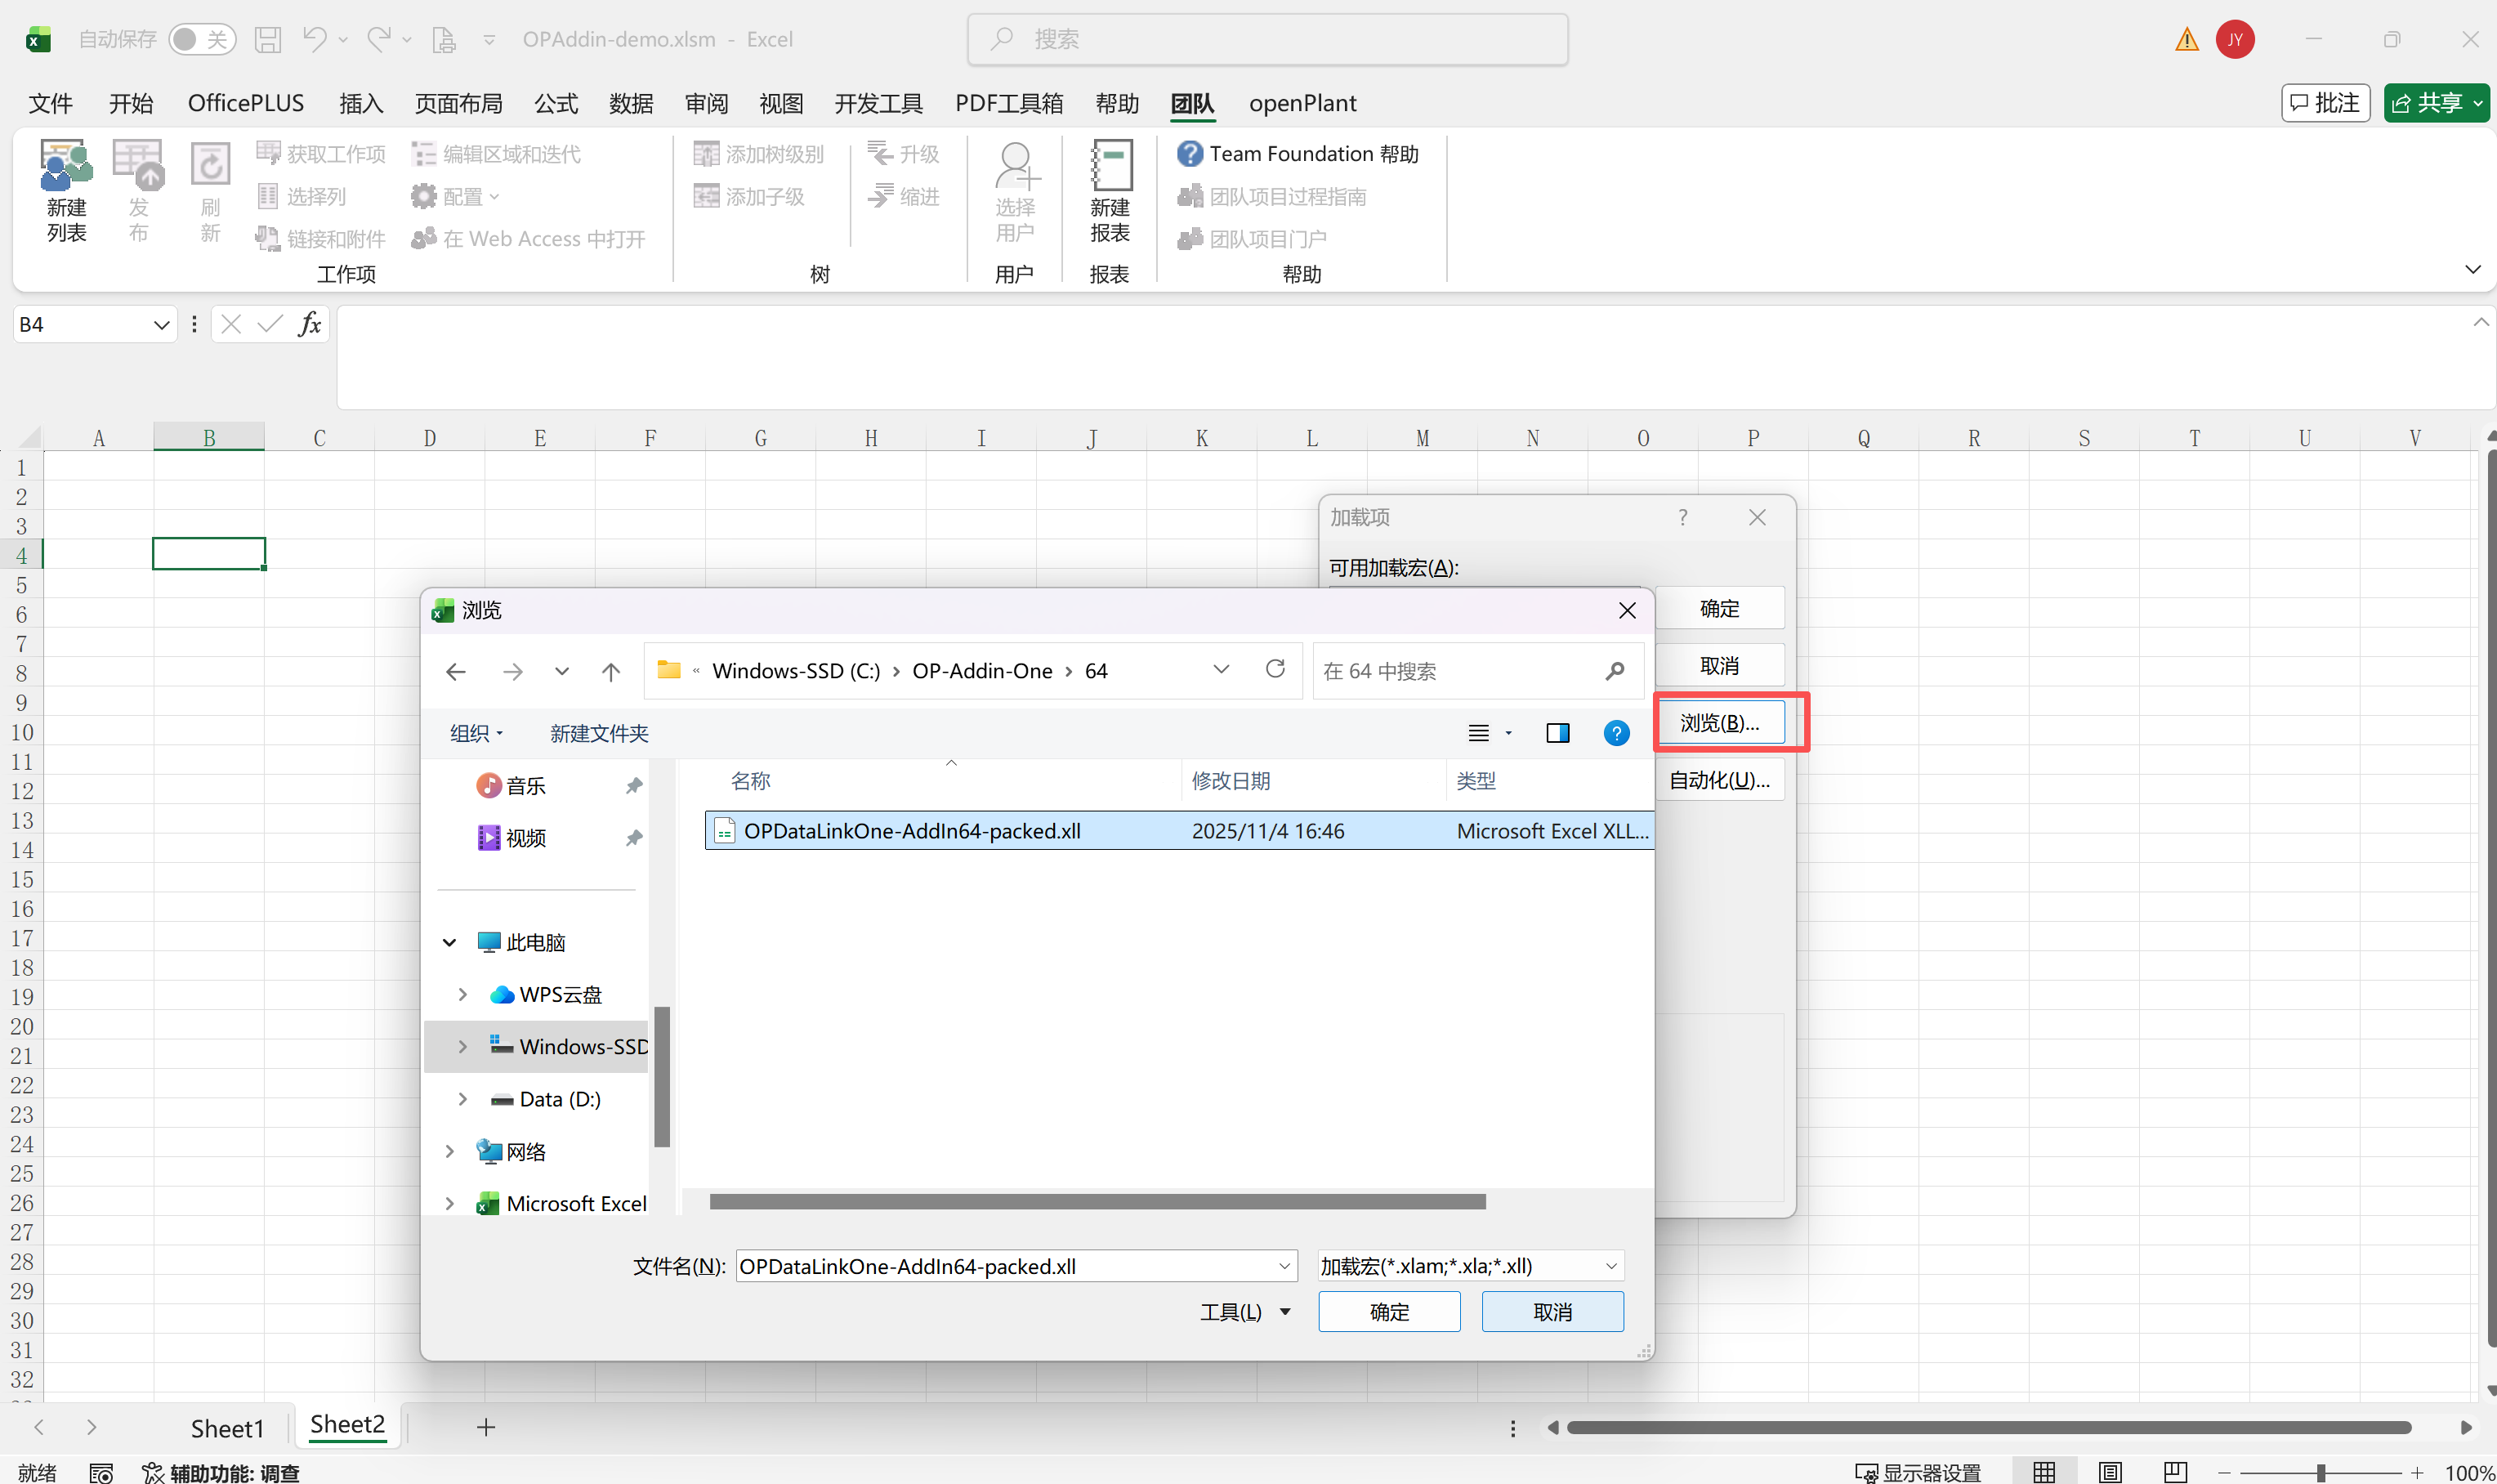Toggle the AutoSave switch

tap(201, 40)
